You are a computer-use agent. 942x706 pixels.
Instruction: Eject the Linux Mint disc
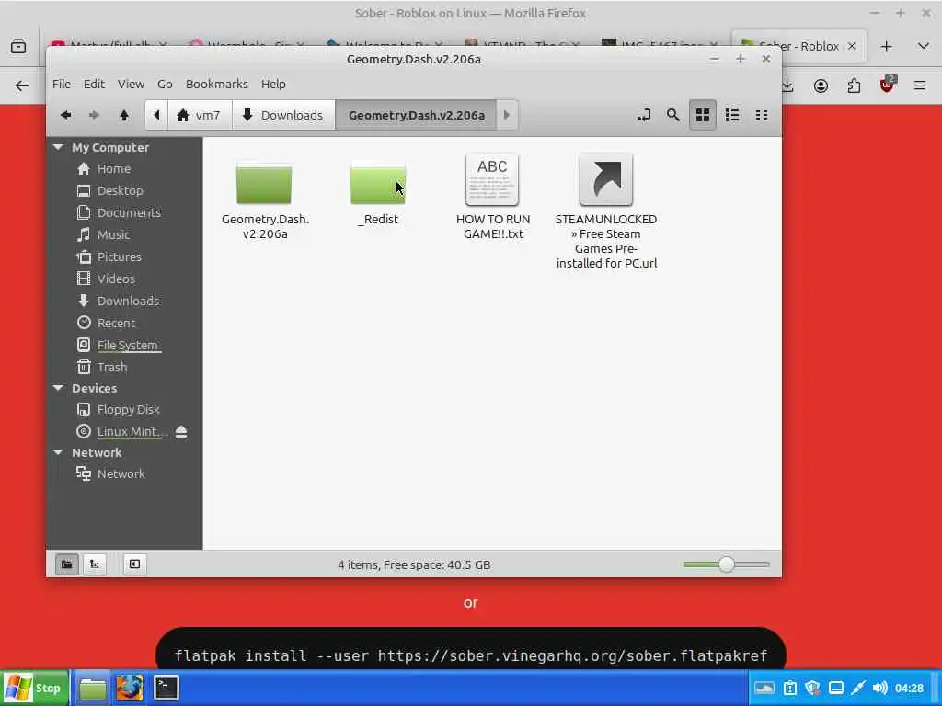coord(181,431)
